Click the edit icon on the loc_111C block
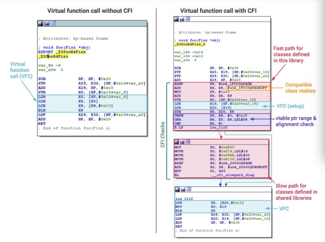The image size is (325, 242). click(x=183, y=189)
